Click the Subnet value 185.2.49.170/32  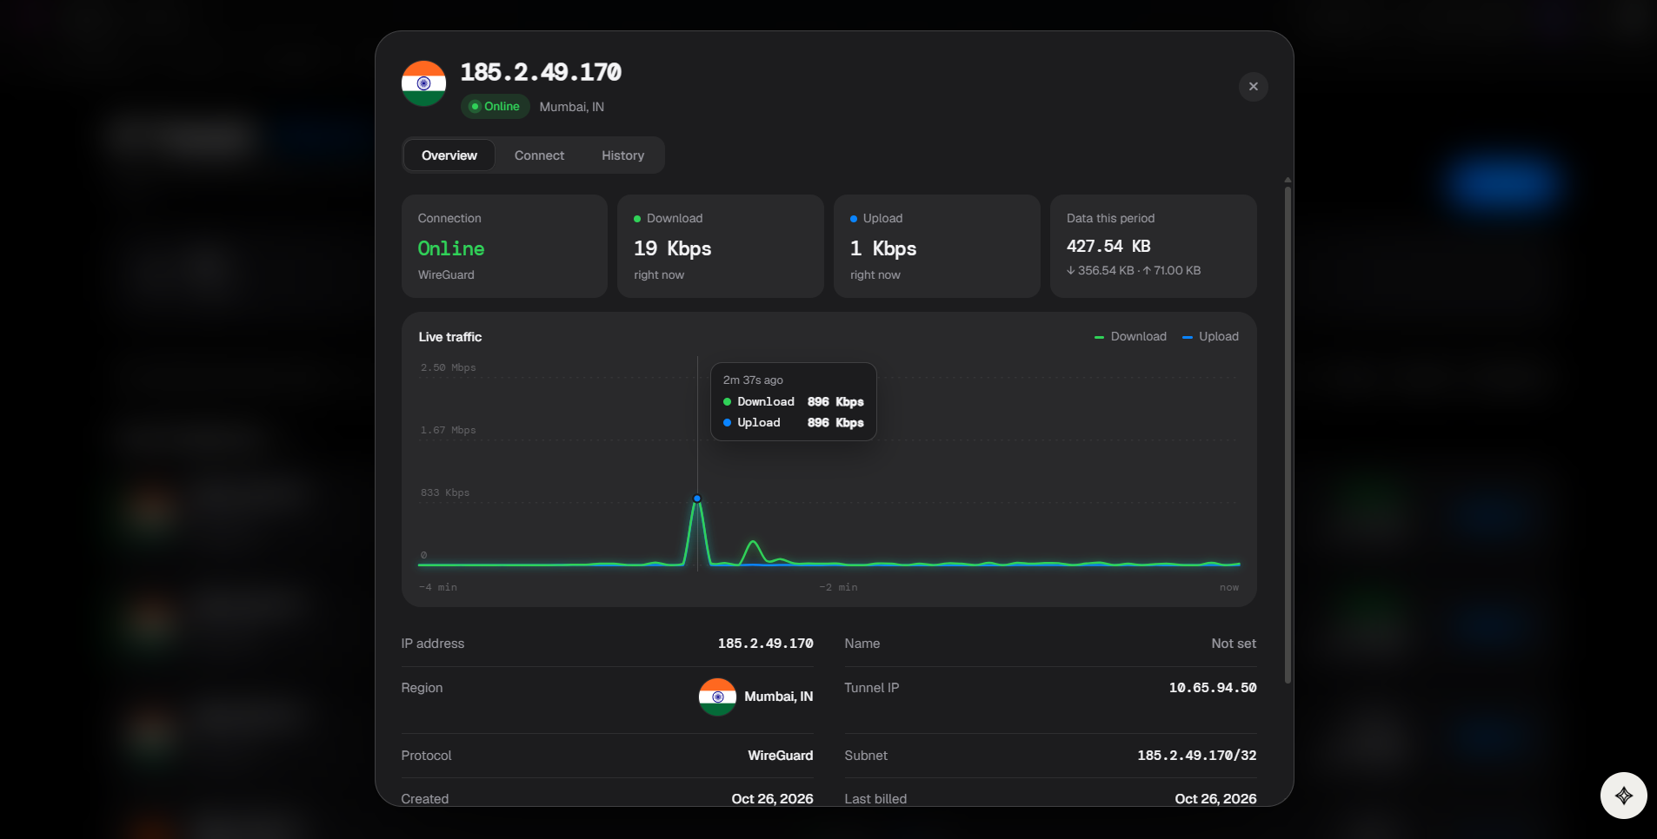click(1197, 756)
